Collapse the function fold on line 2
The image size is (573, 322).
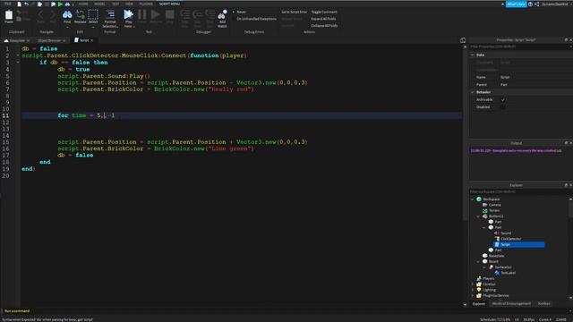[18, 55]
